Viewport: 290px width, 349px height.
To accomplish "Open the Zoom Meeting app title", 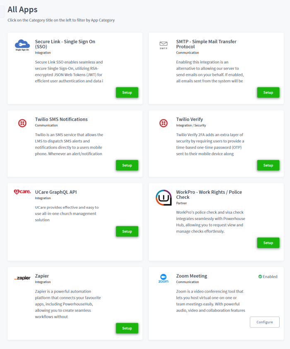I will (191, 276).
